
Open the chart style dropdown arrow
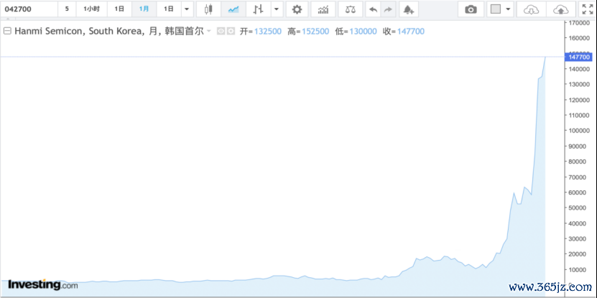point(277,9)
